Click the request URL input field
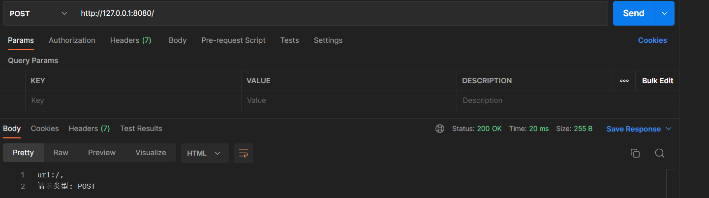This screenshot has width=709, height=198. pyautogui.click(x=339, y=13)
